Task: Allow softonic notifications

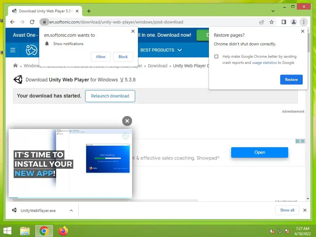Action: coord(101,57)
